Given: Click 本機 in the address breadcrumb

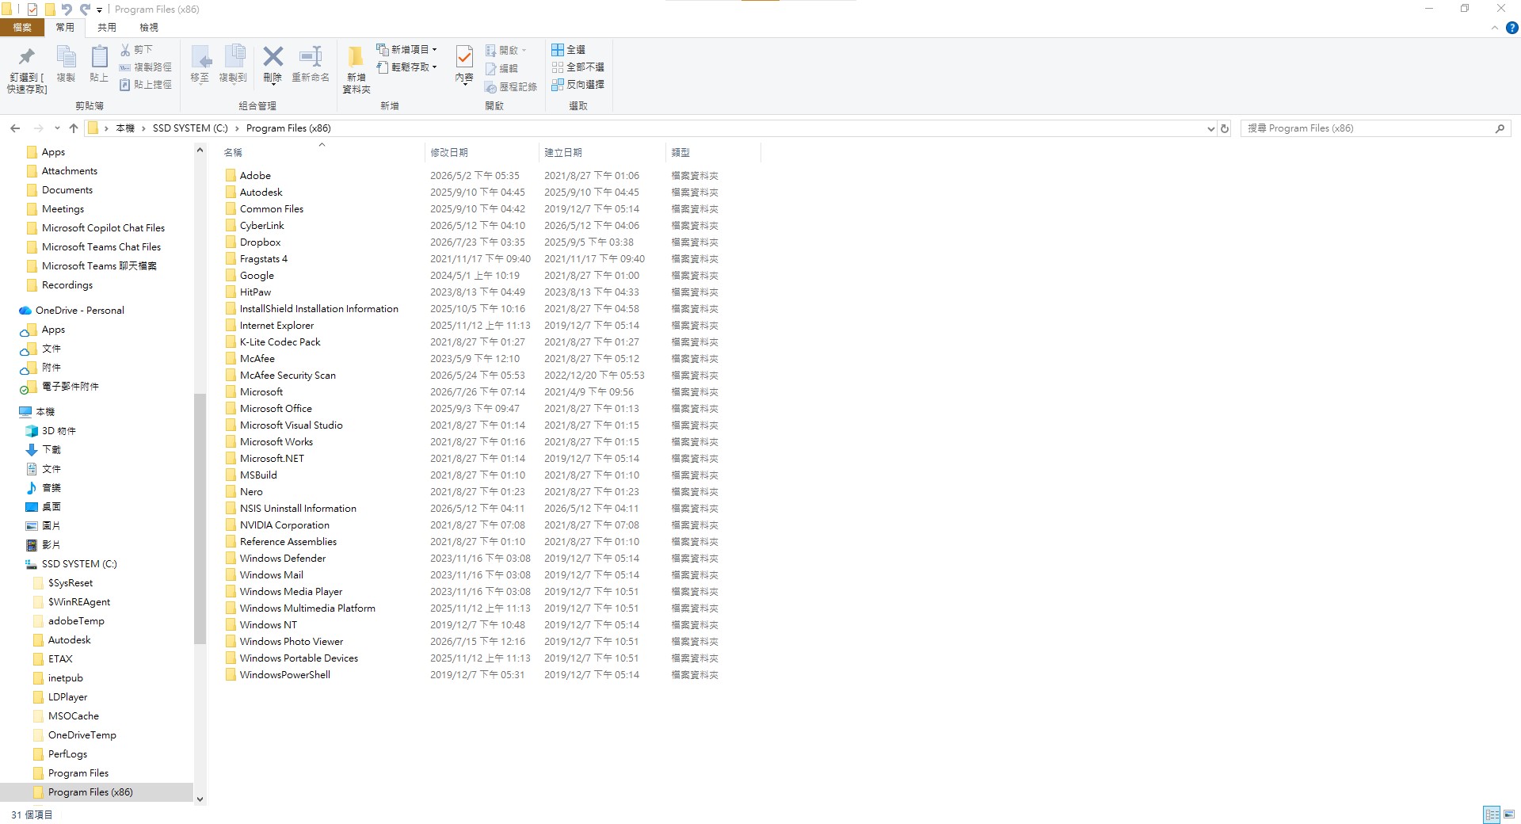Looking at the screenshot, I should (x=125, y=128).
